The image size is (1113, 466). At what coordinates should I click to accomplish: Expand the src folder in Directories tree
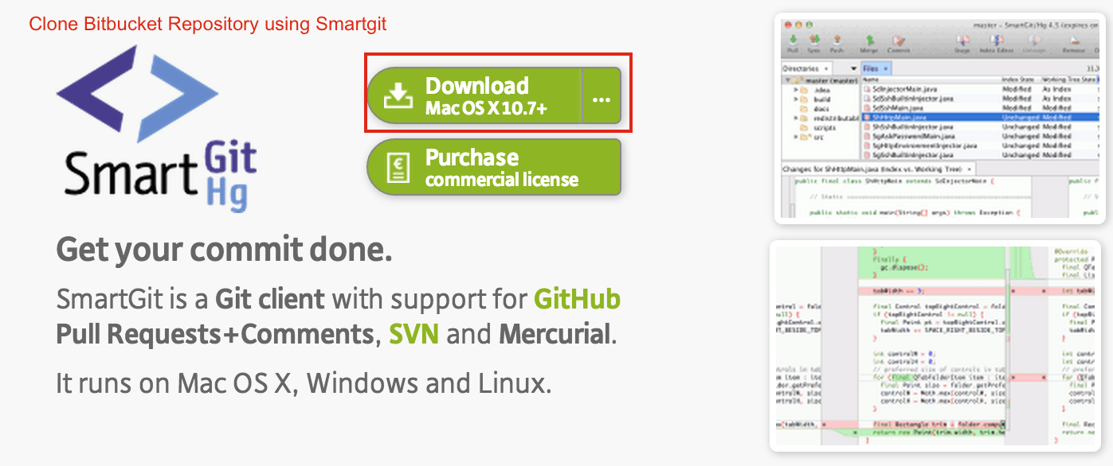coord(796,137)
